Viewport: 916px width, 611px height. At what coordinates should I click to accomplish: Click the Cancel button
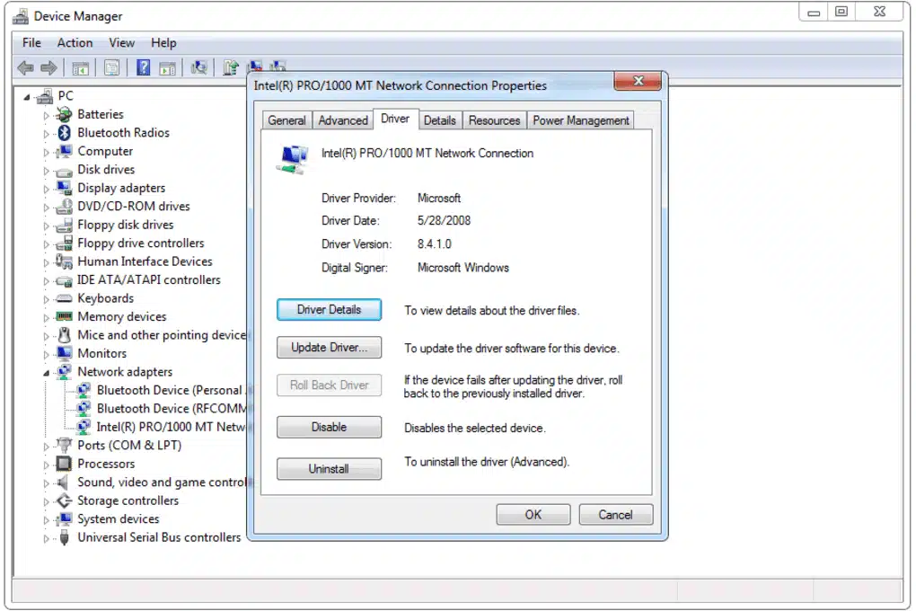click(616, 515)
